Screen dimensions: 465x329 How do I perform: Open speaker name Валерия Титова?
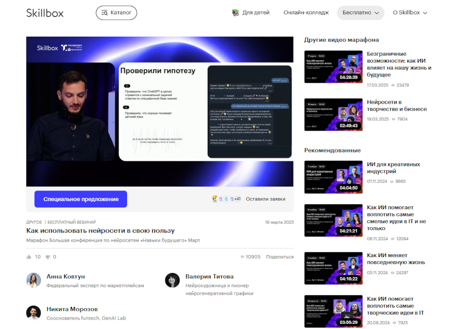point(209,276)
